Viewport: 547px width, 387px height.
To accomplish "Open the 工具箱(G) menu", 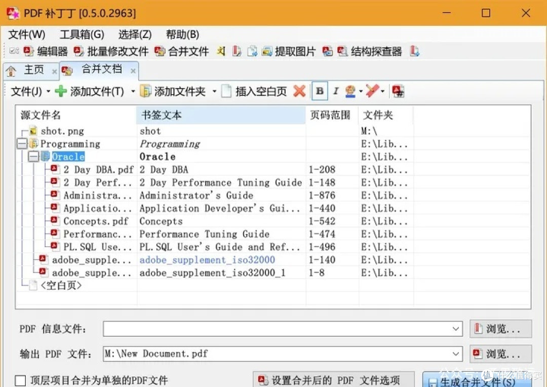I will point(81,34).
